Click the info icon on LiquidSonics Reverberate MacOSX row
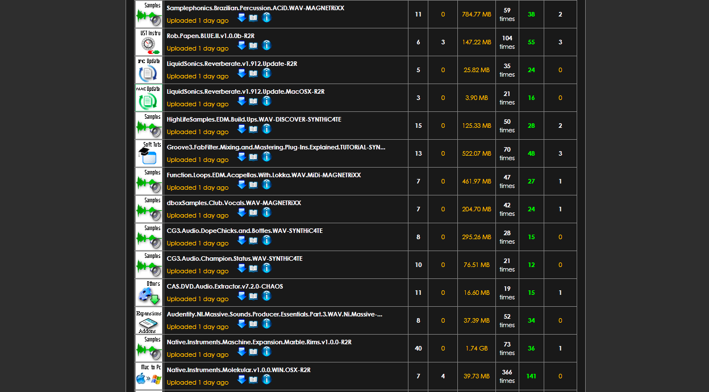 tap(266, 101)
